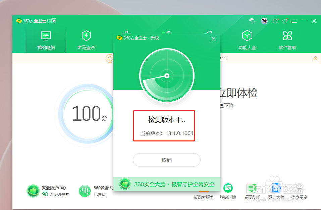Close the upgrade dialog

point(213,39)
